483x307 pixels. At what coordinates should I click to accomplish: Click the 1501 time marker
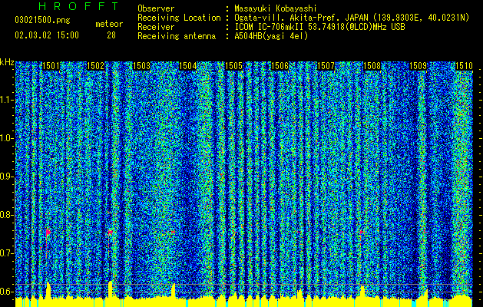[51, 66]
